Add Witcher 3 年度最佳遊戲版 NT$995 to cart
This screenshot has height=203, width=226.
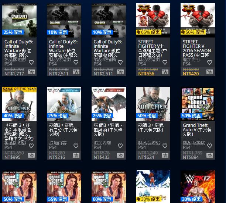click(31, 155)
